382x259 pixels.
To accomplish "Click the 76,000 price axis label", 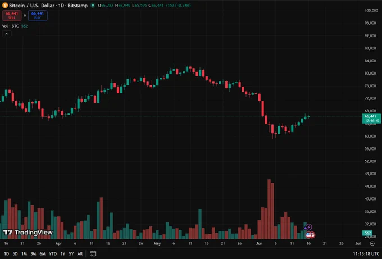I will tap(370, 86).
